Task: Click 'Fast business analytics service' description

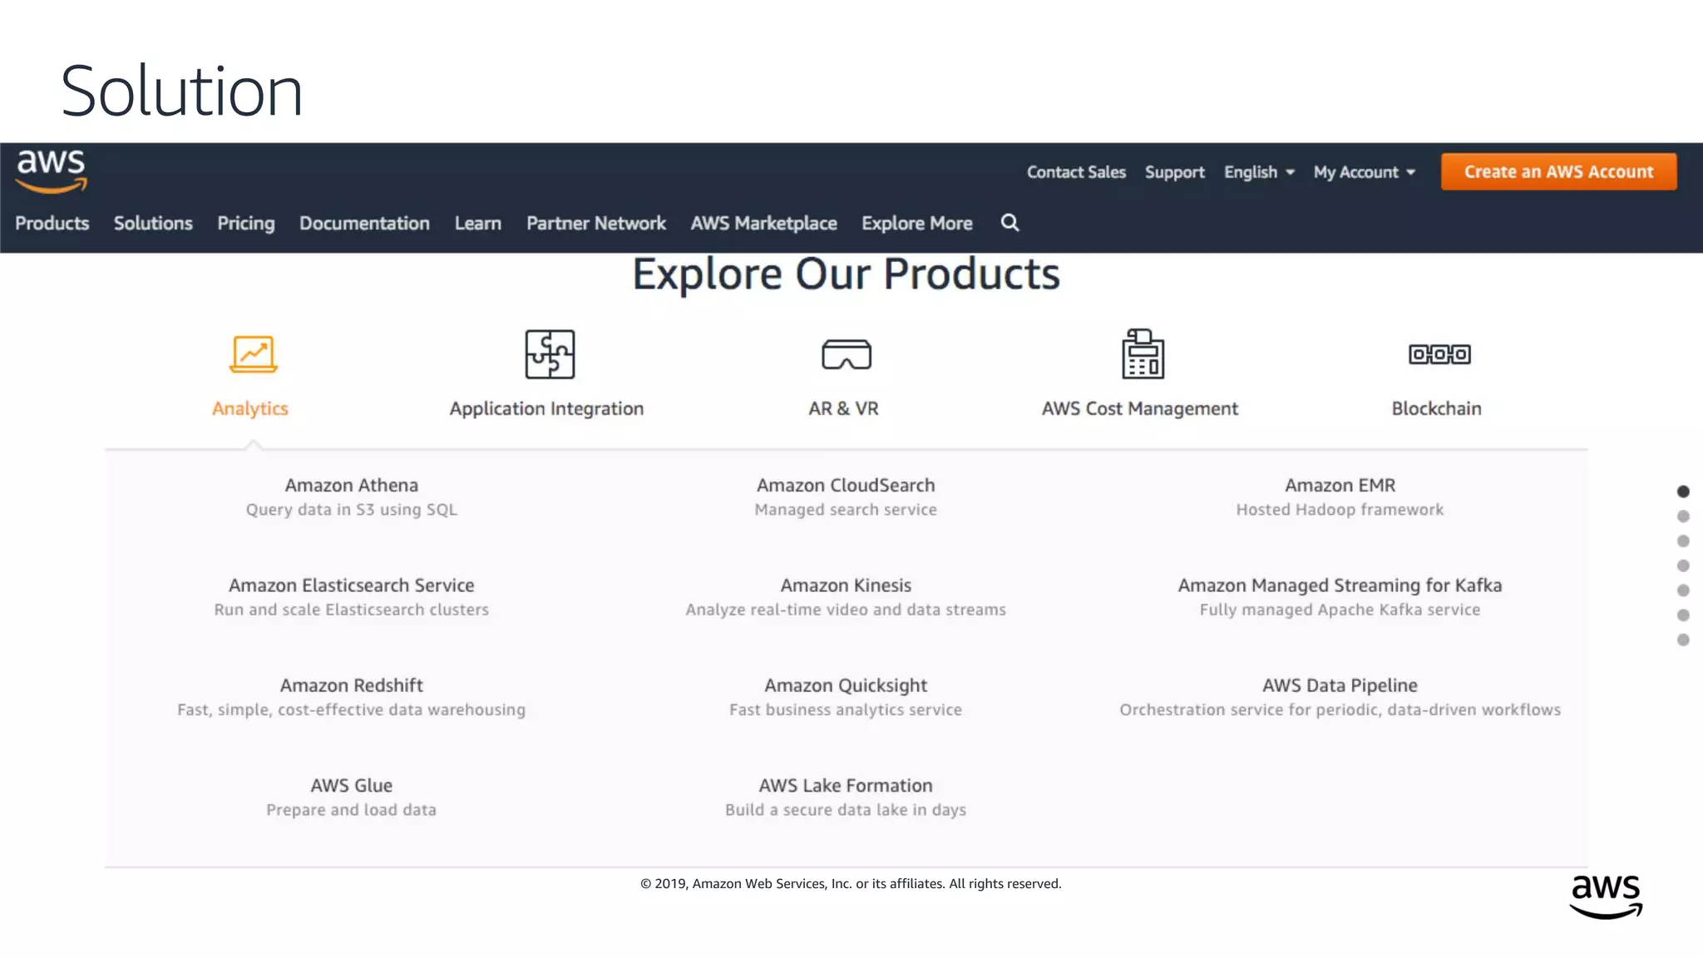Action: [846, 709]
